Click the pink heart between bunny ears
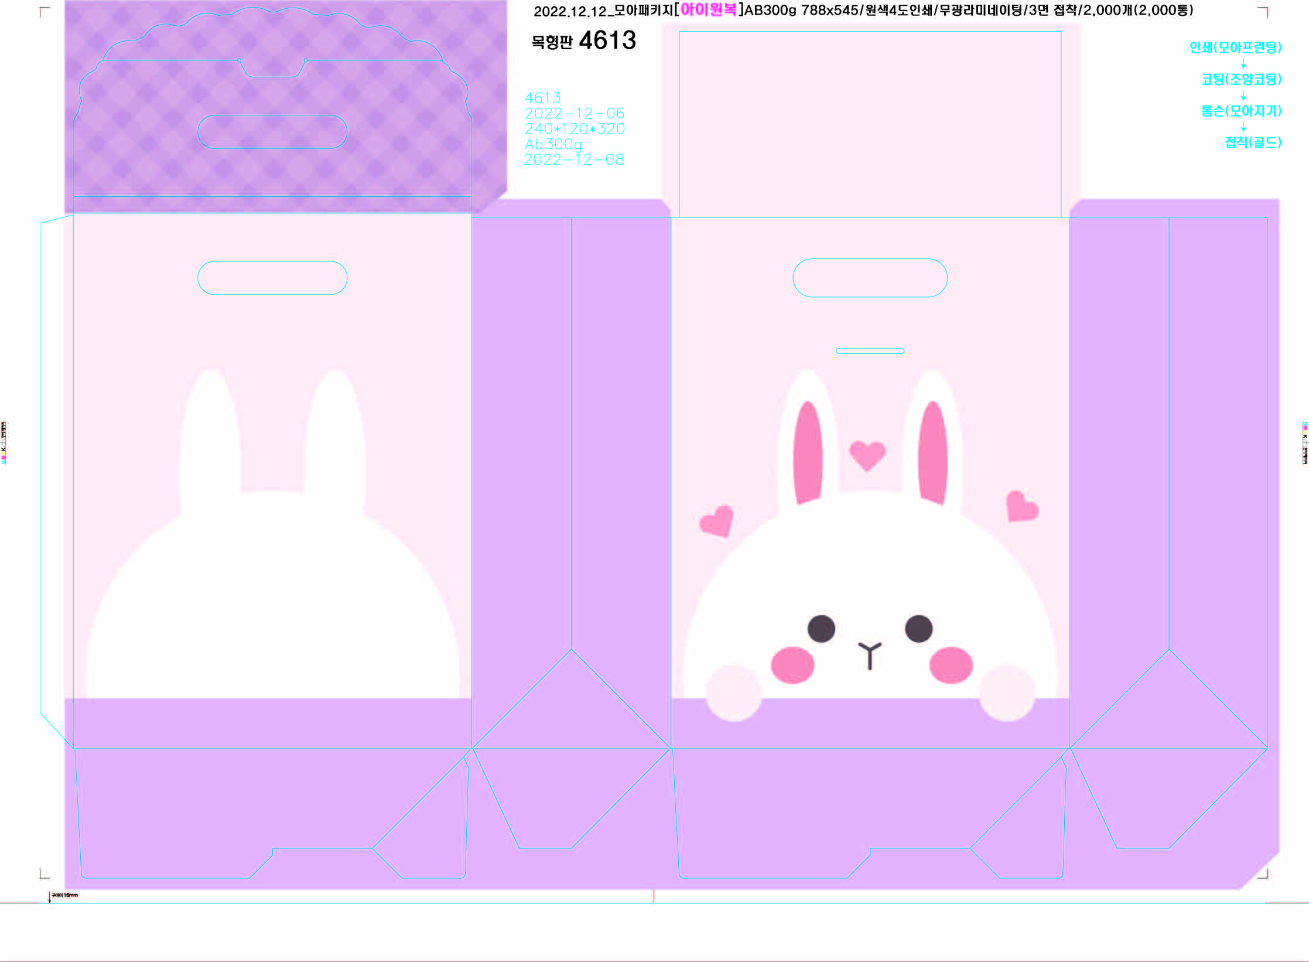The image size is (1309, 962). [x=867, y=455]
